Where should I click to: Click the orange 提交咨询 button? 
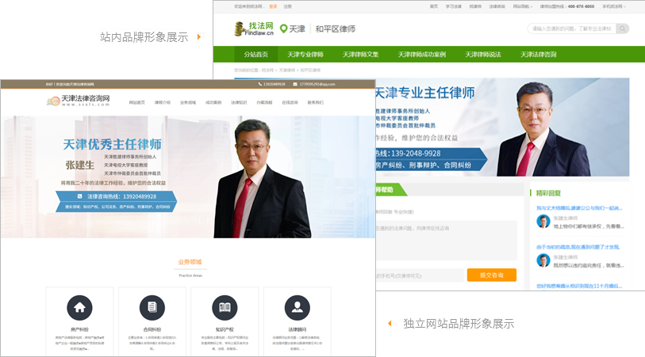point(492,275)
